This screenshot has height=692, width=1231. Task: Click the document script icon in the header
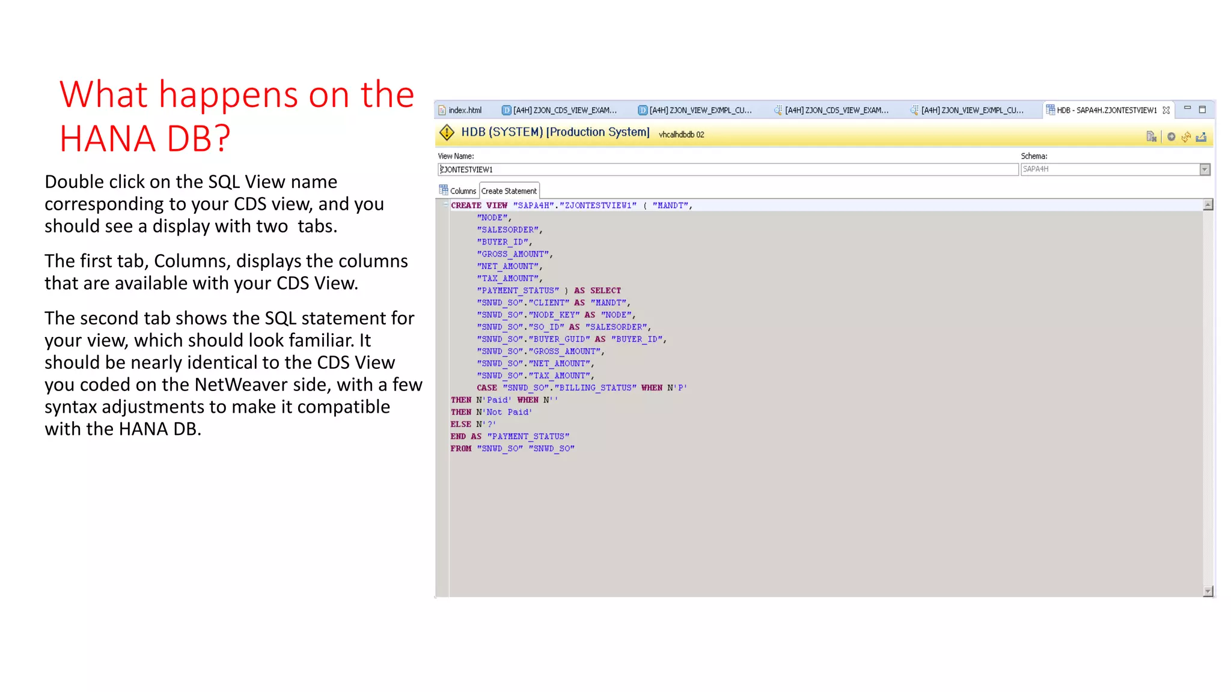[1151, 137]
